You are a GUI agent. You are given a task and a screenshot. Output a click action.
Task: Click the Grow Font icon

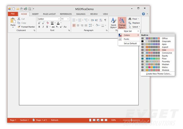[39, 23]
